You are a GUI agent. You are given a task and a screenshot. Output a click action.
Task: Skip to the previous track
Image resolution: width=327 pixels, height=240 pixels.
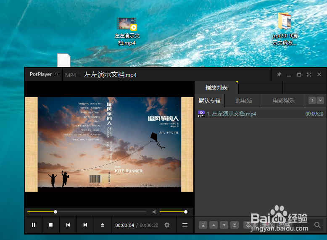click(x=68, y=225)
